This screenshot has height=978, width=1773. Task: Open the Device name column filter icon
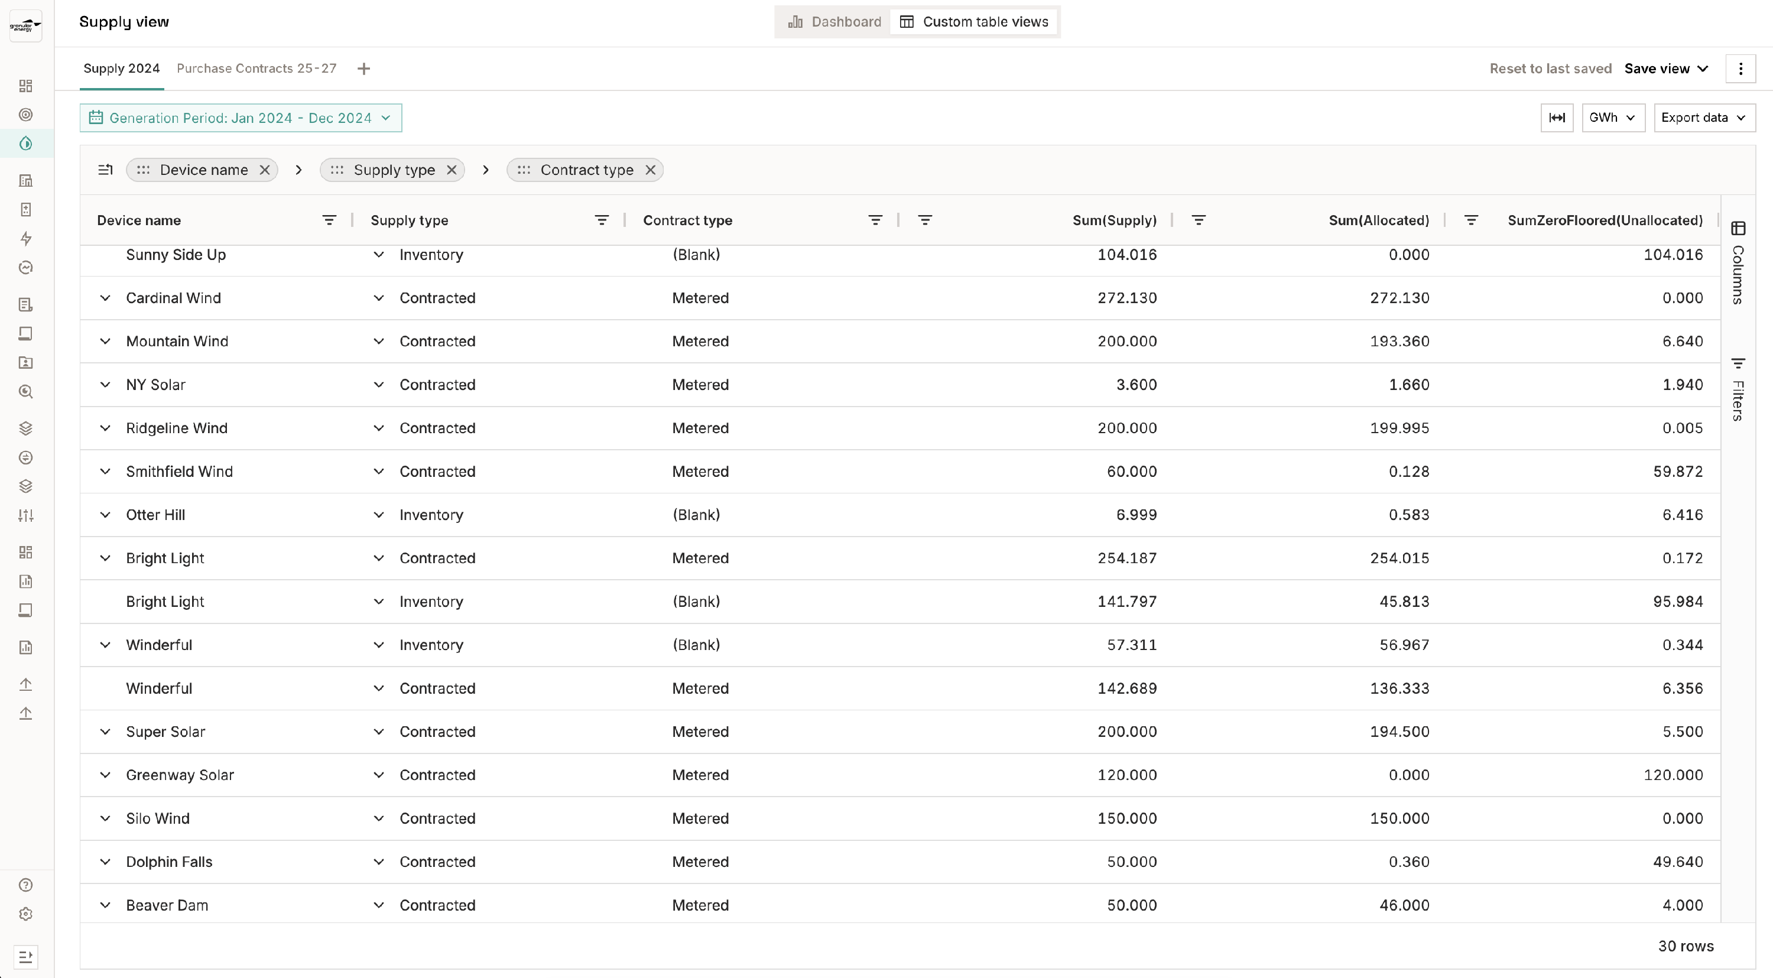(329, 220)
